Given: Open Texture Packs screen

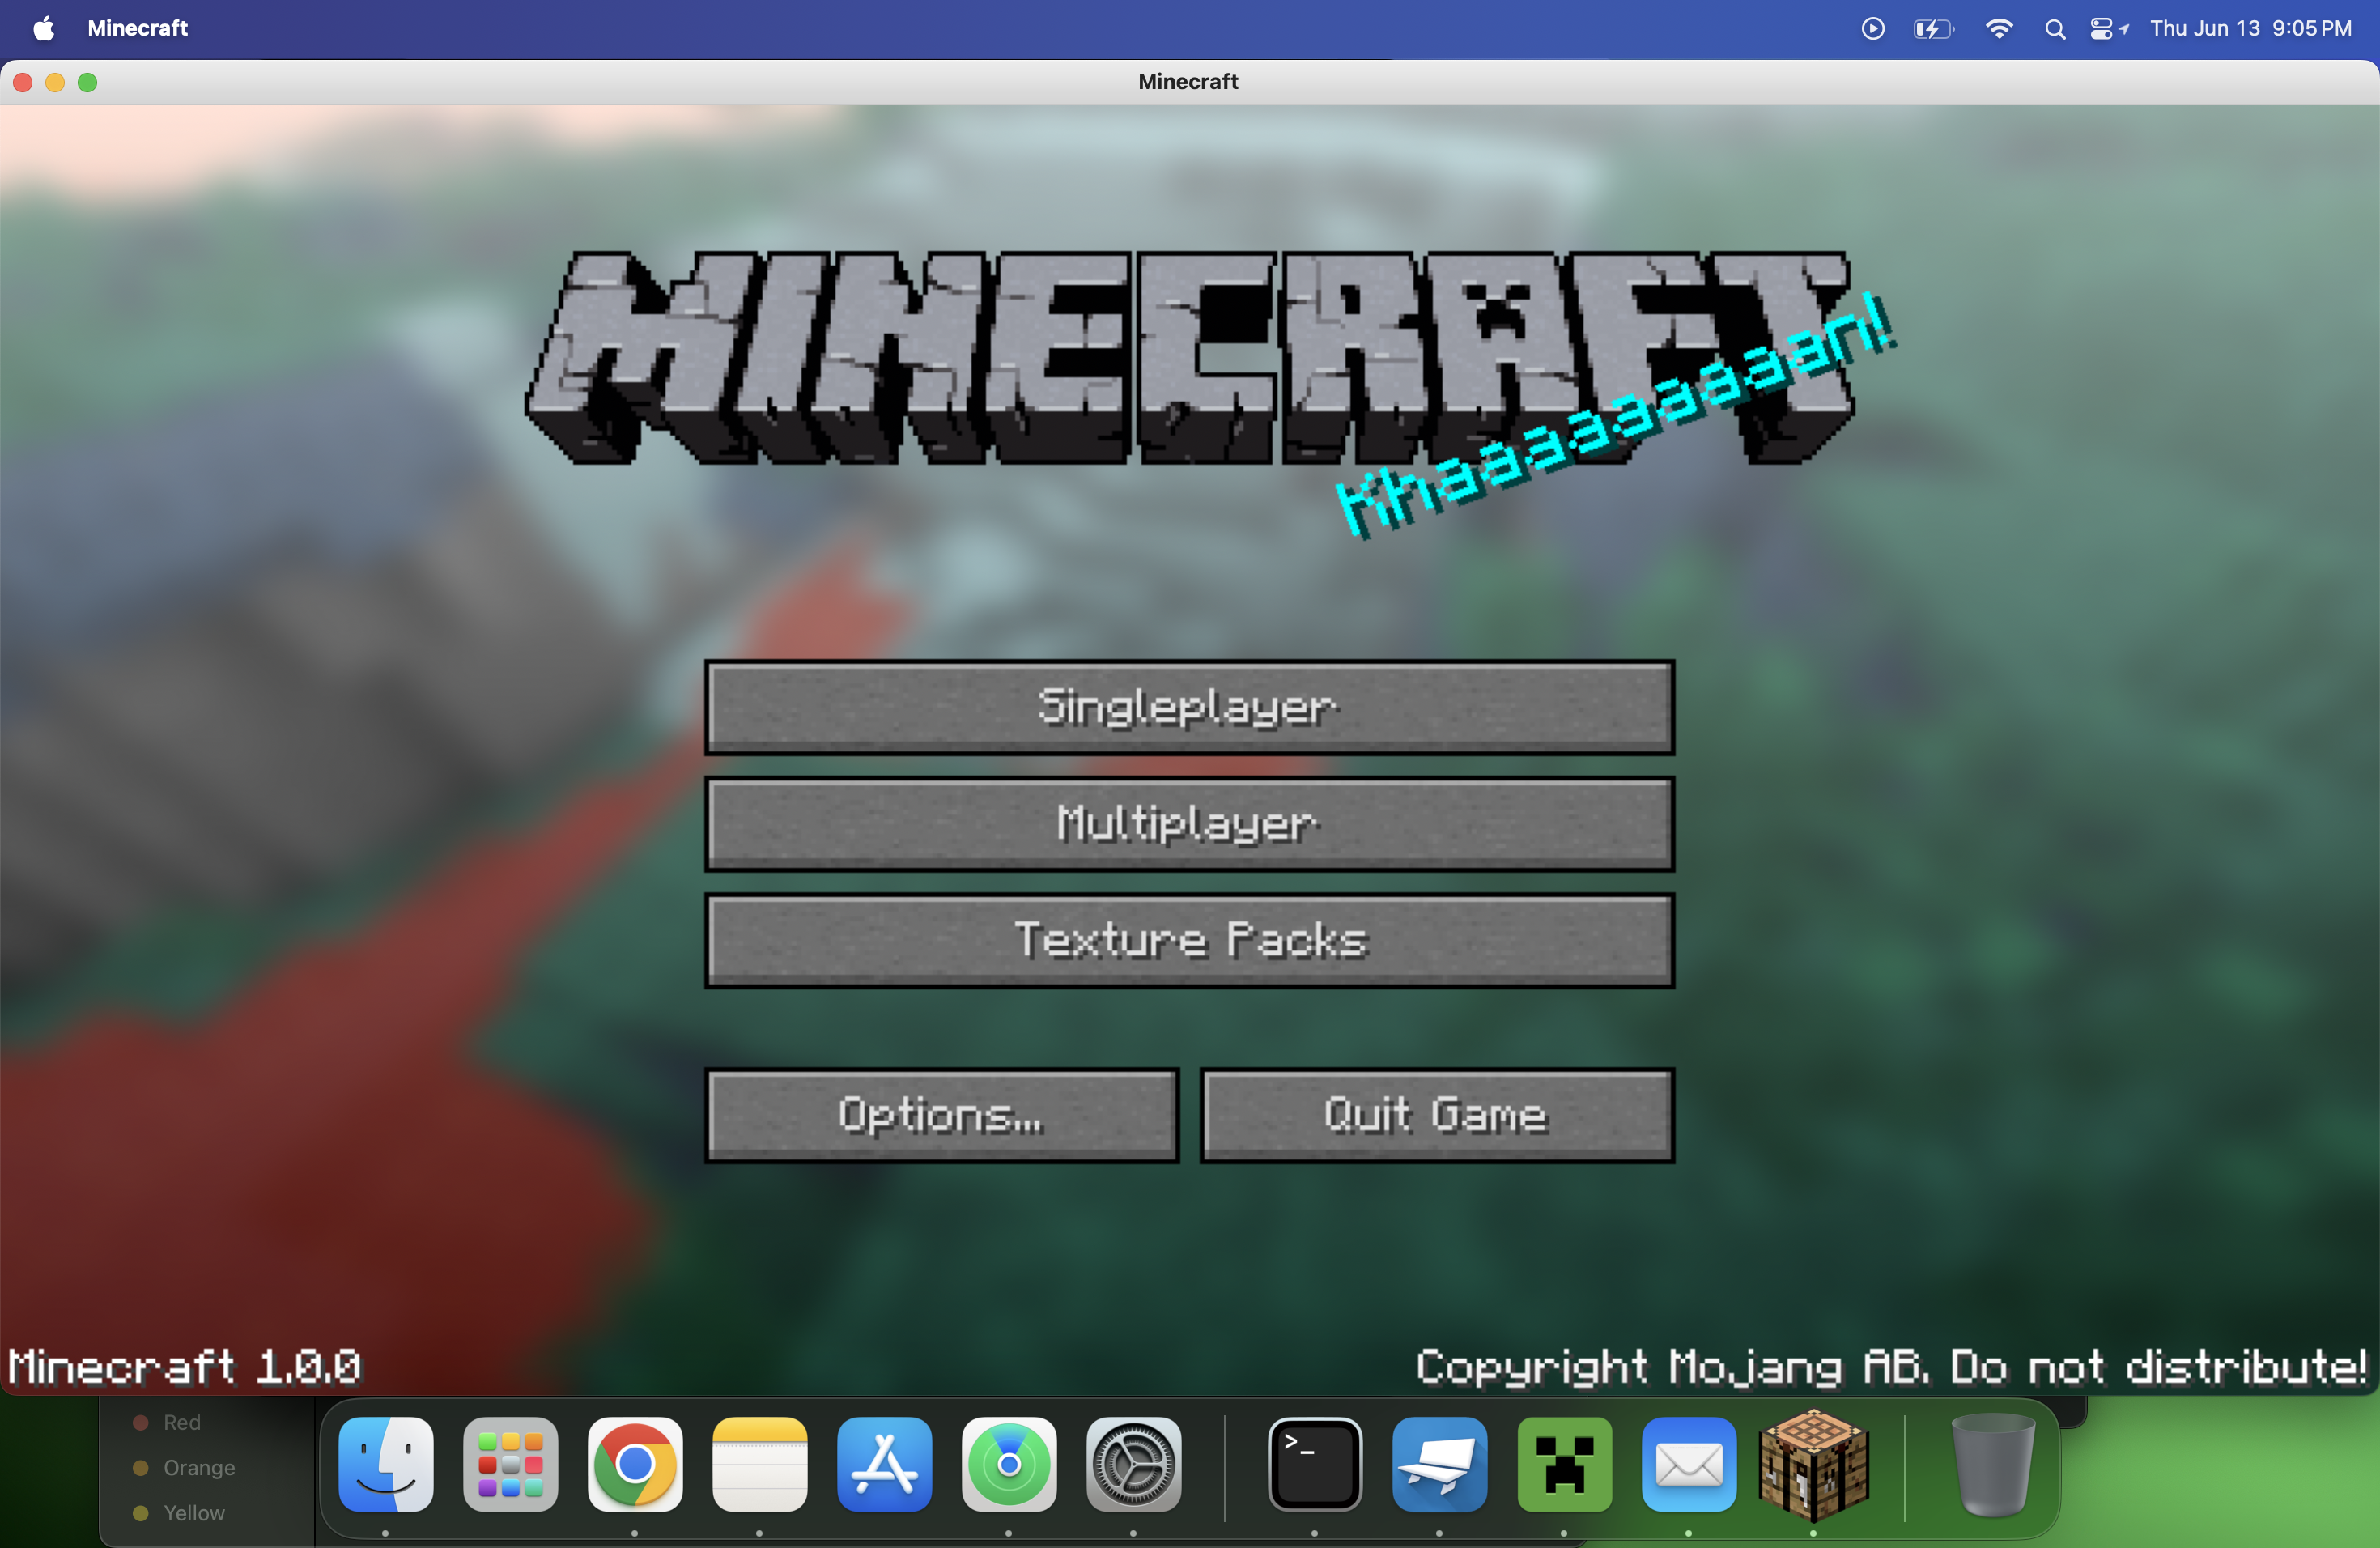Looking at the screenshot, I should [x=1189, y=940].
